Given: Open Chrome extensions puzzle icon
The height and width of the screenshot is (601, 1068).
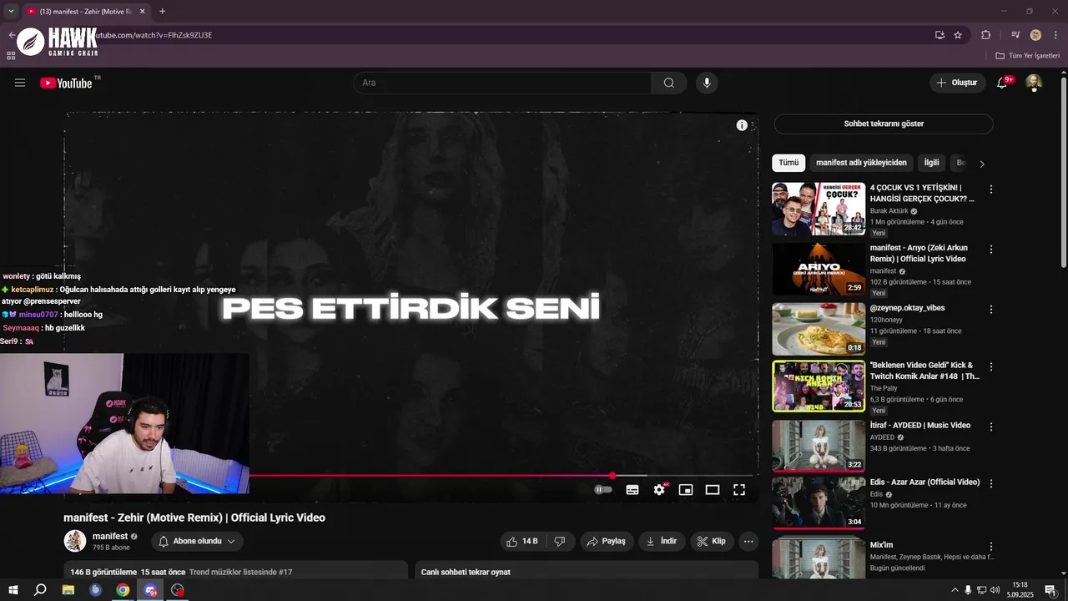Looking at the screenshot, I should tap(985, 35).
